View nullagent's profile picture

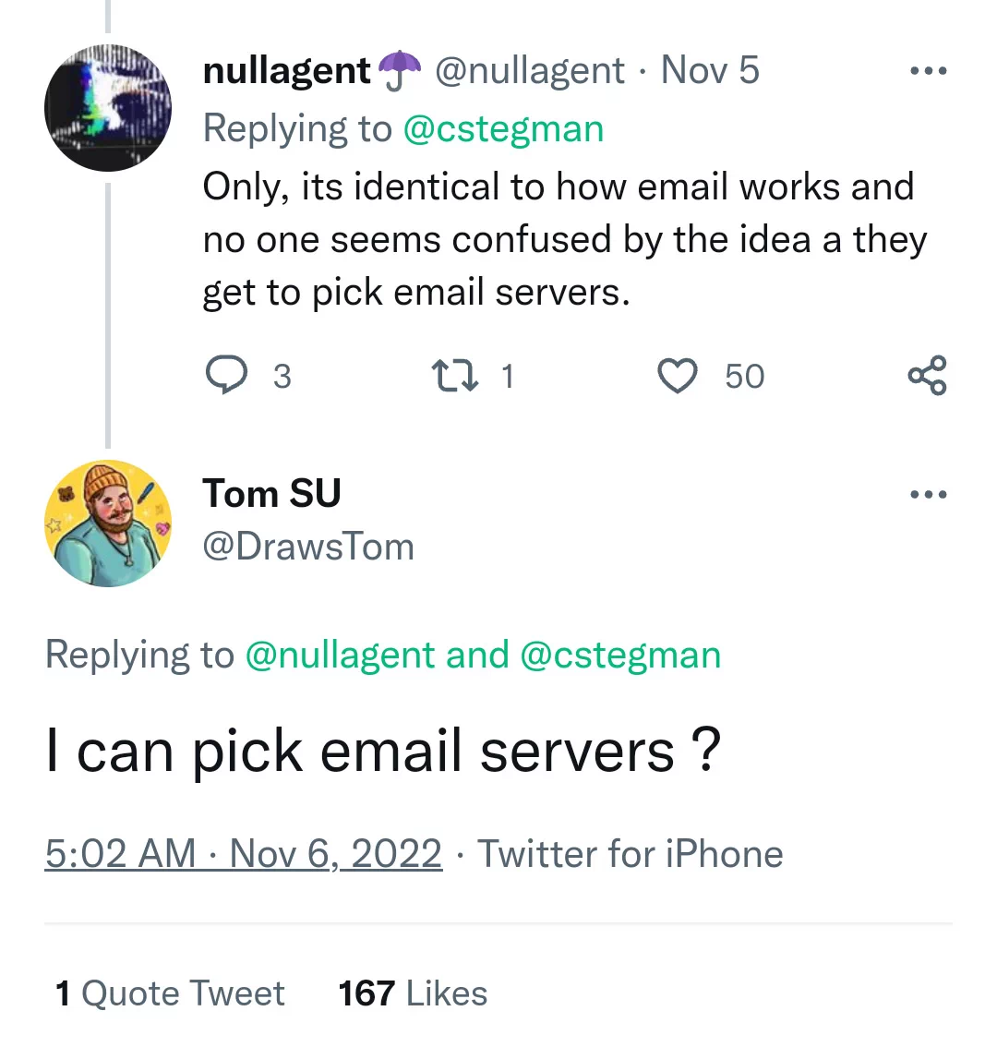click(108, 108)
